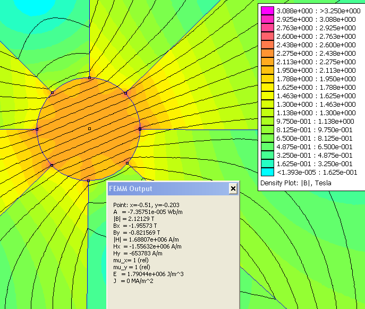The image size is (365, 309).
Task: Click legend swatch for 4.875e-001 : 6.500e-001
Action: click(267, 147)
